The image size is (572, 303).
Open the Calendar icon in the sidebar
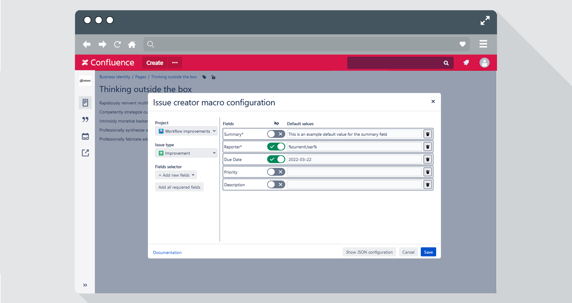click(85, 136)
